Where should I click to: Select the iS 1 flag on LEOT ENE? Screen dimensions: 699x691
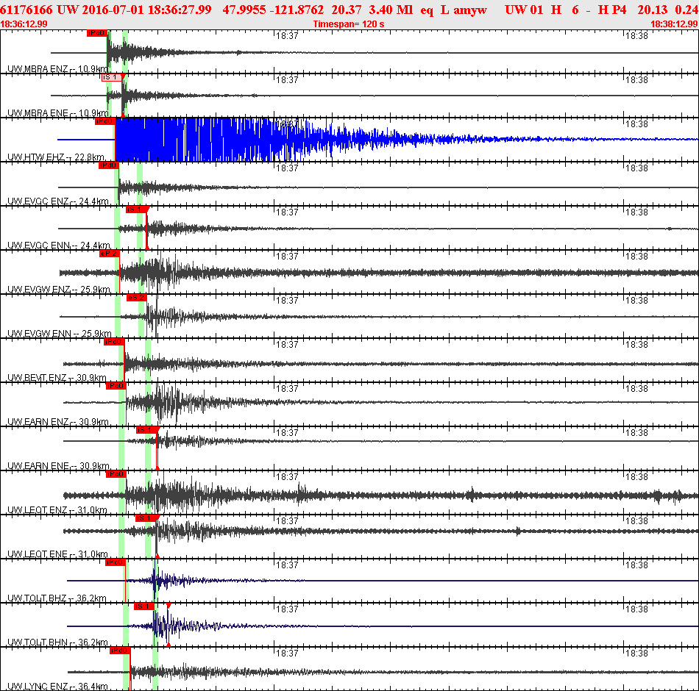(x=146, y=518)
